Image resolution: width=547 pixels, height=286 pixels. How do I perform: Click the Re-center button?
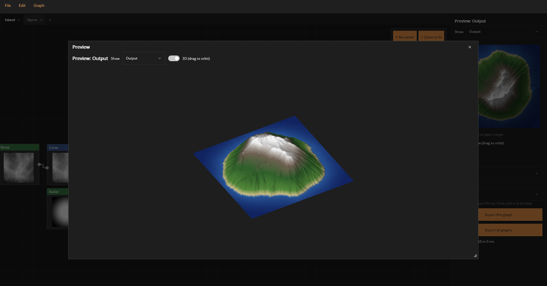[405, 36]
